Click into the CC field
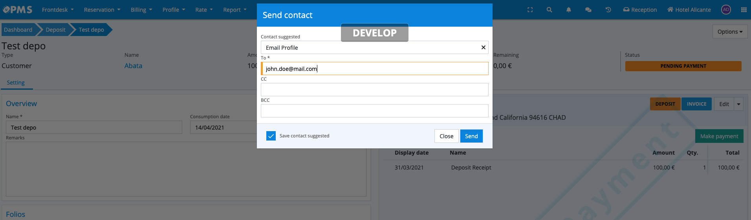The width and height of the screenshot is (751, 220). pos(374,90)
